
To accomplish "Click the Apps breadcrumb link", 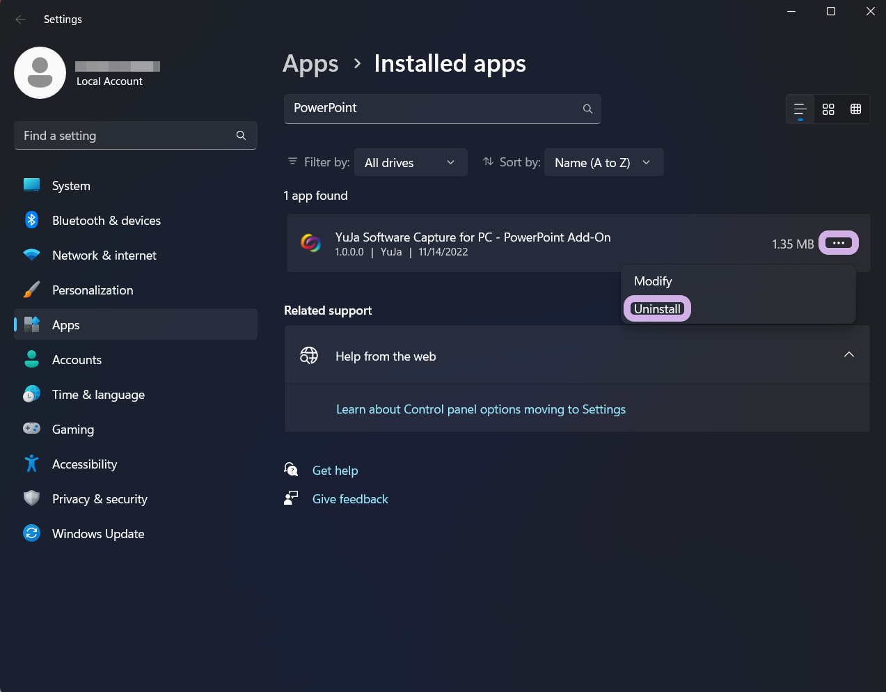I will [x=310, y=64].
